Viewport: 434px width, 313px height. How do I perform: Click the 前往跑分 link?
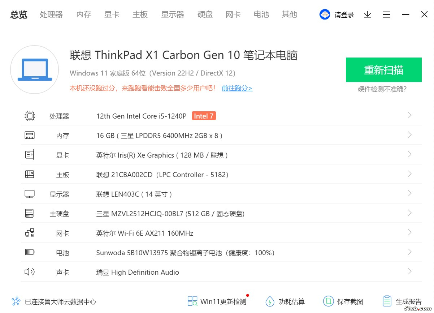pos(237,88)
